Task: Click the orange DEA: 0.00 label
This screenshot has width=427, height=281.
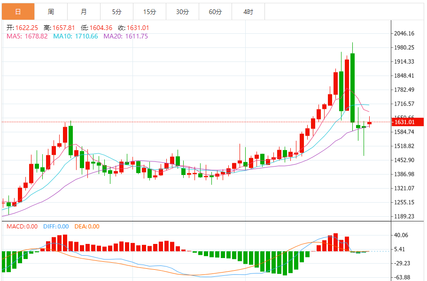Action: [87, 227]
